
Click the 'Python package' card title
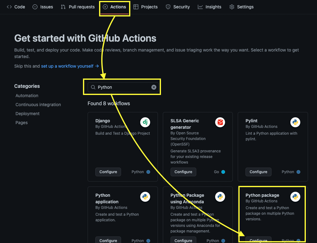coord(263,195)
